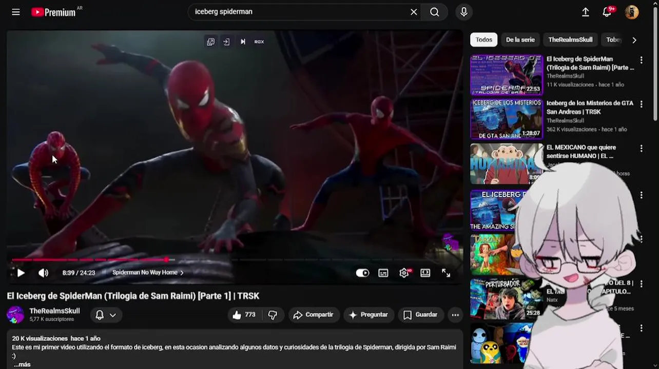
Task: Select the 'De la serie' chip
Action: coord(520,39)
